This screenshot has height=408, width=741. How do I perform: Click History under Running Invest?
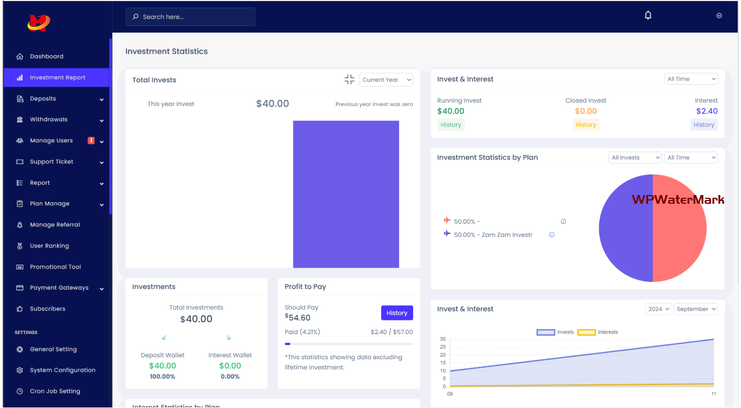pos(451,125)
